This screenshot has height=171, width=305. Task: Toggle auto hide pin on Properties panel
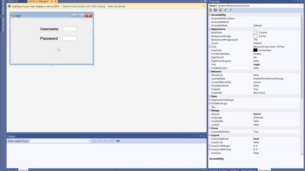298,1
